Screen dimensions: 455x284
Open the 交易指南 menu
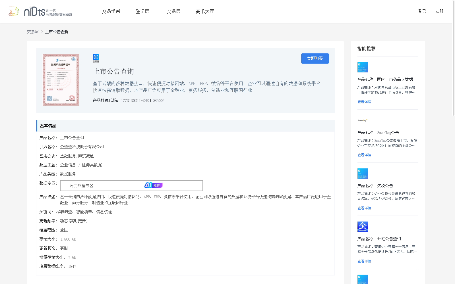(111, 11)
